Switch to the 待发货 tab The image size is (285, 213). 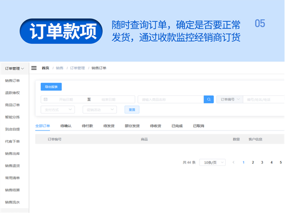coord(109,126)
